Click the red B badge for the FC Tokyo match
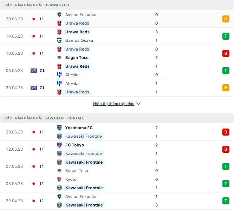This screenshot has height=210, width=234. (x=226, y=149)
